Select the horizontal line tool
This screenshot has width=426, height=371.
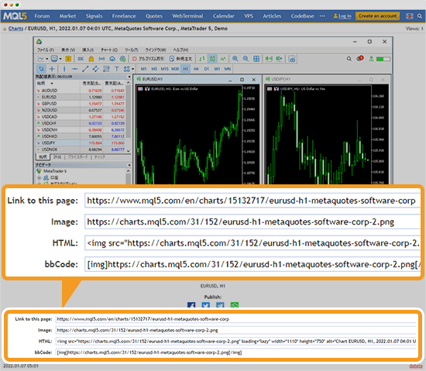pos(74,69)
